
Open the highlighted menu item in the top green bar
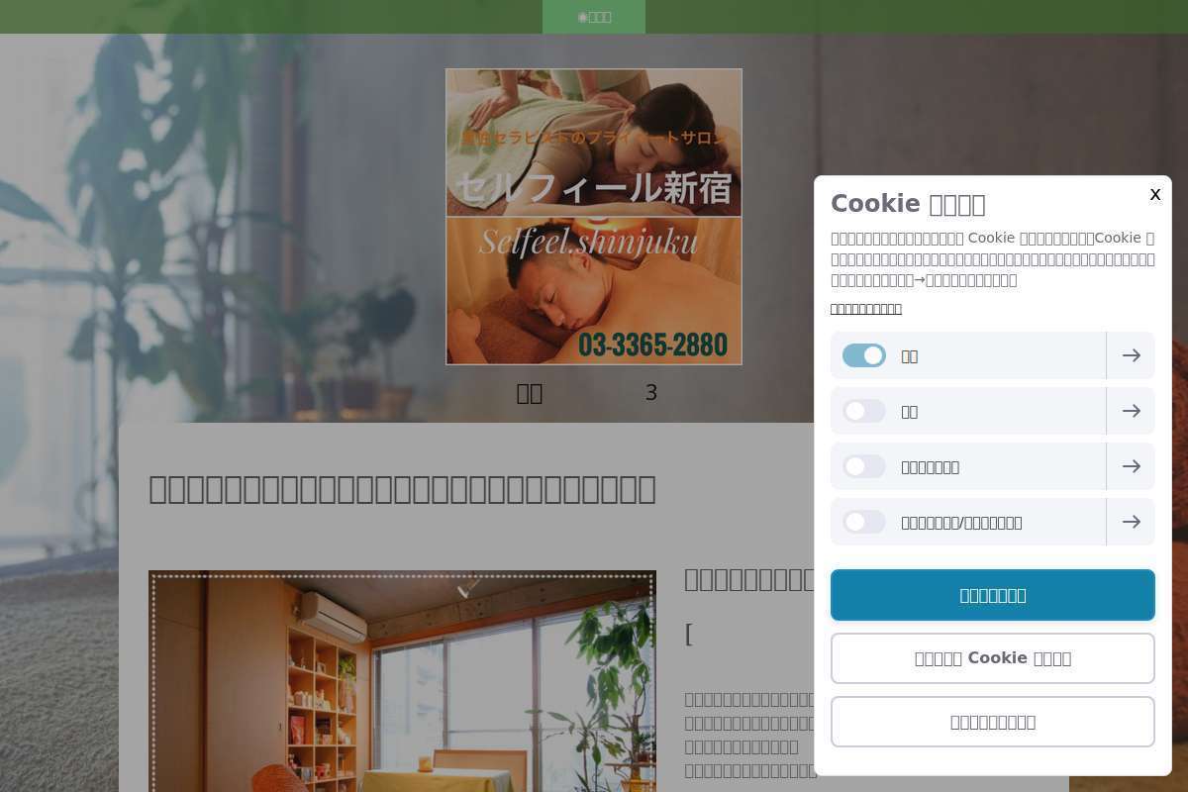[594, 17]
